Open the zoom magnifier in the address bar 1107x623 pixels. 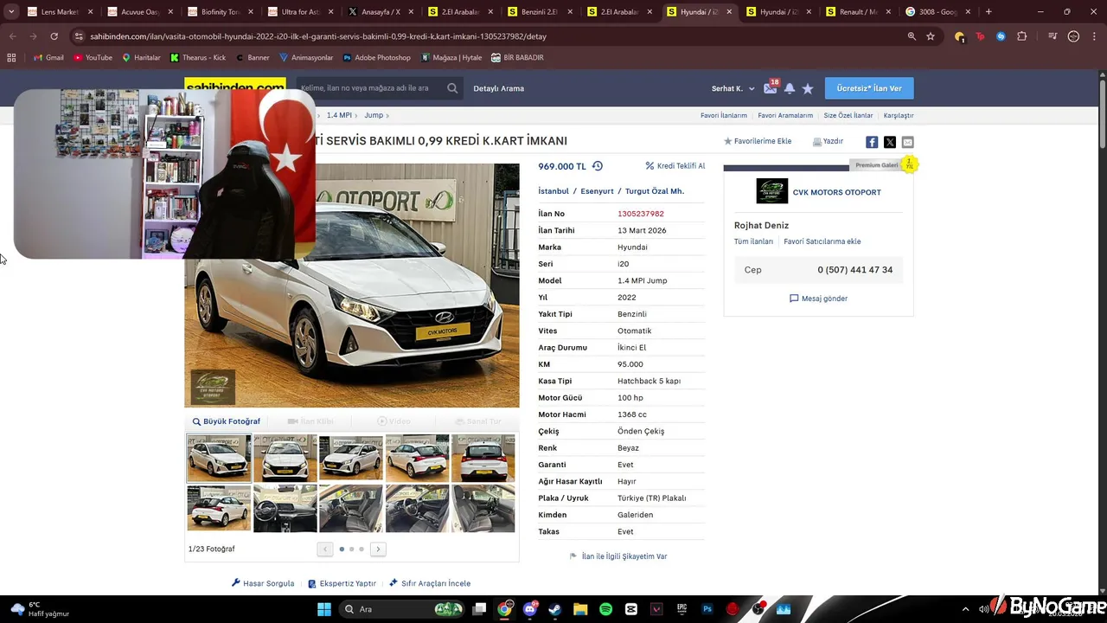pyautogui.click(x=912, y=36)
